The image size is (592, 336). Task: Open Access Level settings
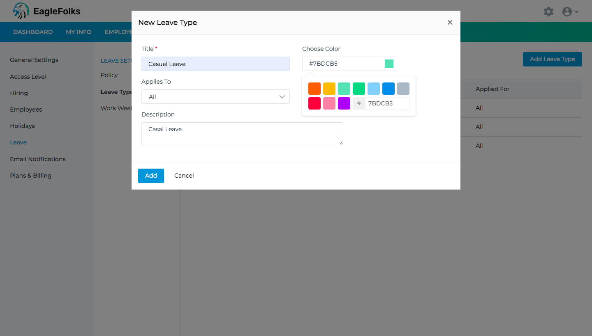pos(28,77)
